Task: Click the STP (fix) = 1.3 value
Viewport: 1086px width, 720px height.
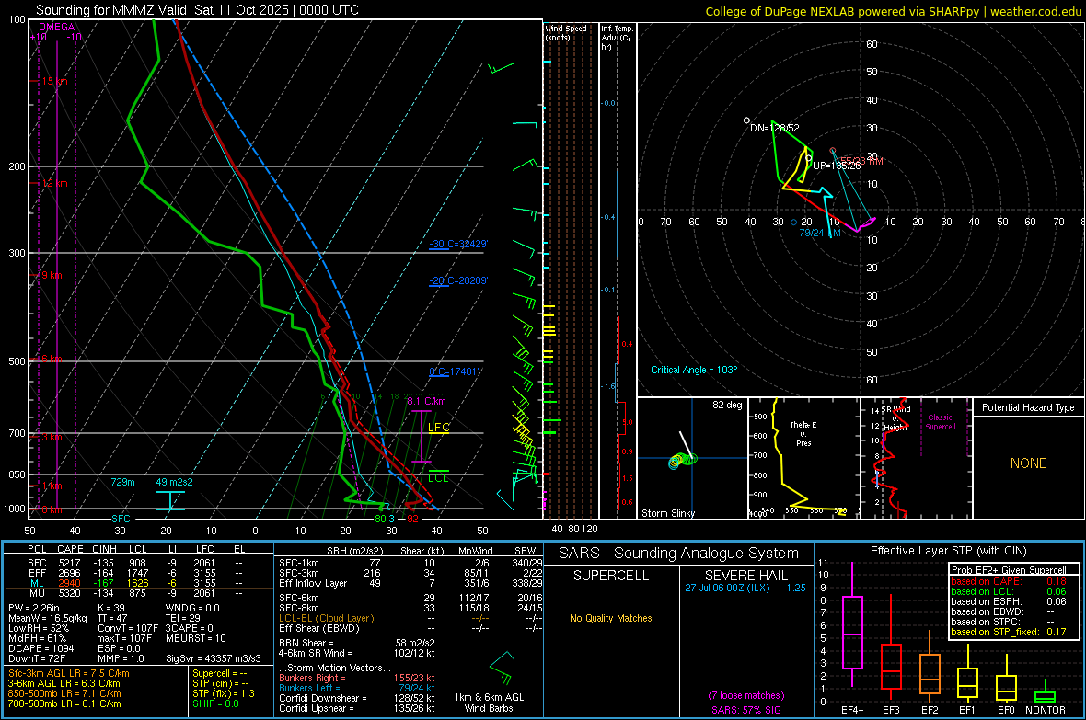Action: click(x=224, y=693)
